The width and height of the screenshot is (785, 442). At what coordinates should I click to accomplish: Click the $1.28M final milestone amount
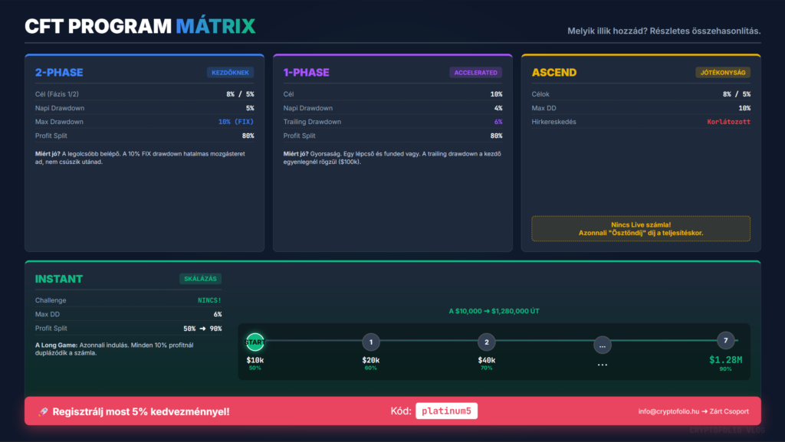tap(725, 359)
